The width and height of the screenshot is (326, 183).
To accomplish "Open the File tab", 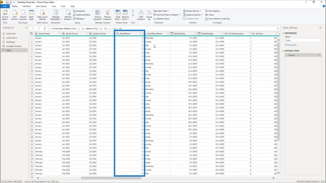I will [5, 6].
